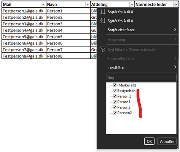
Task: Click the clear filter funnel icon
Action: pyautogui.click(x=103, y=49)
